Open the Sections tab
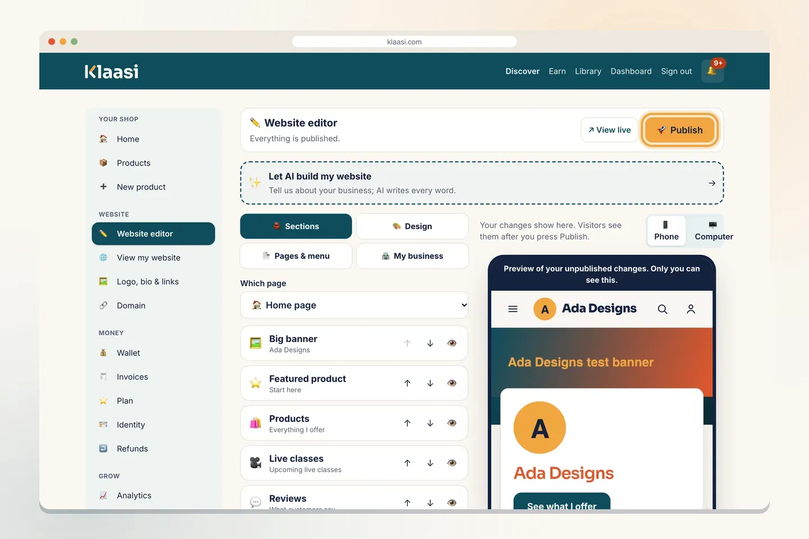 (296, 226)
